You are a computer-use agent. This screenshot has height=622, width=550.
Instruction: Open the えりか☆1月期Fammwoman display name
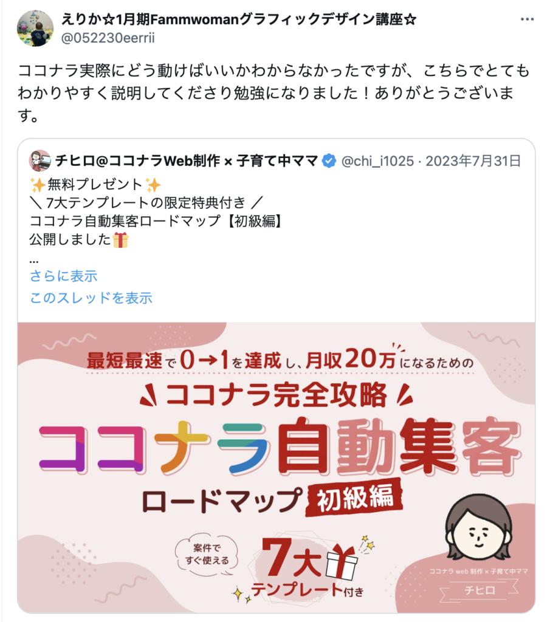(x=238, y=19)
